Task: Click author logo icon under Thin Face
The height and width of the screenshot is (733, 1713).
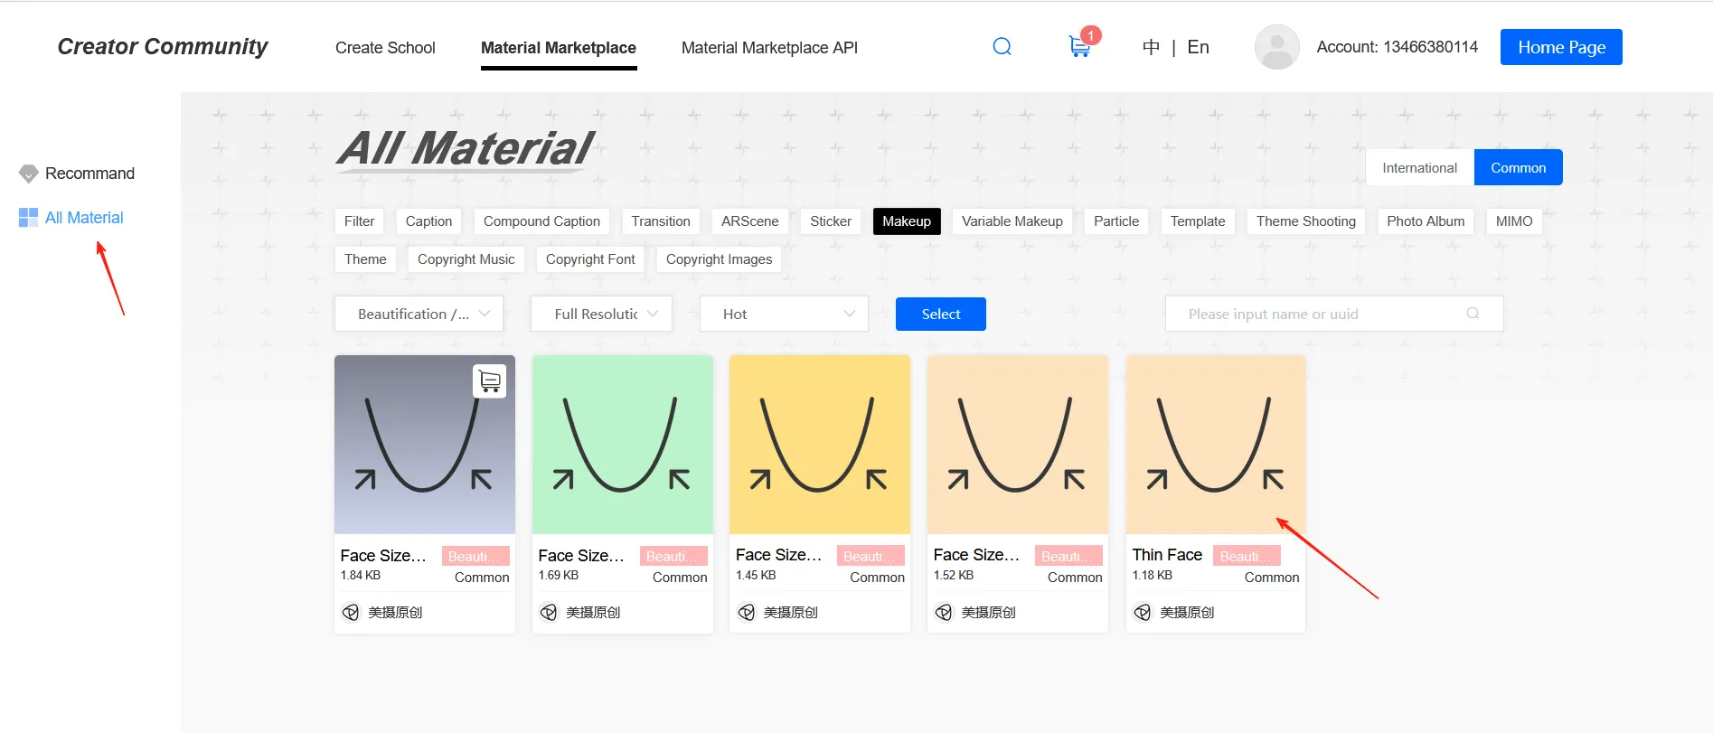Action: [1143, 613]
